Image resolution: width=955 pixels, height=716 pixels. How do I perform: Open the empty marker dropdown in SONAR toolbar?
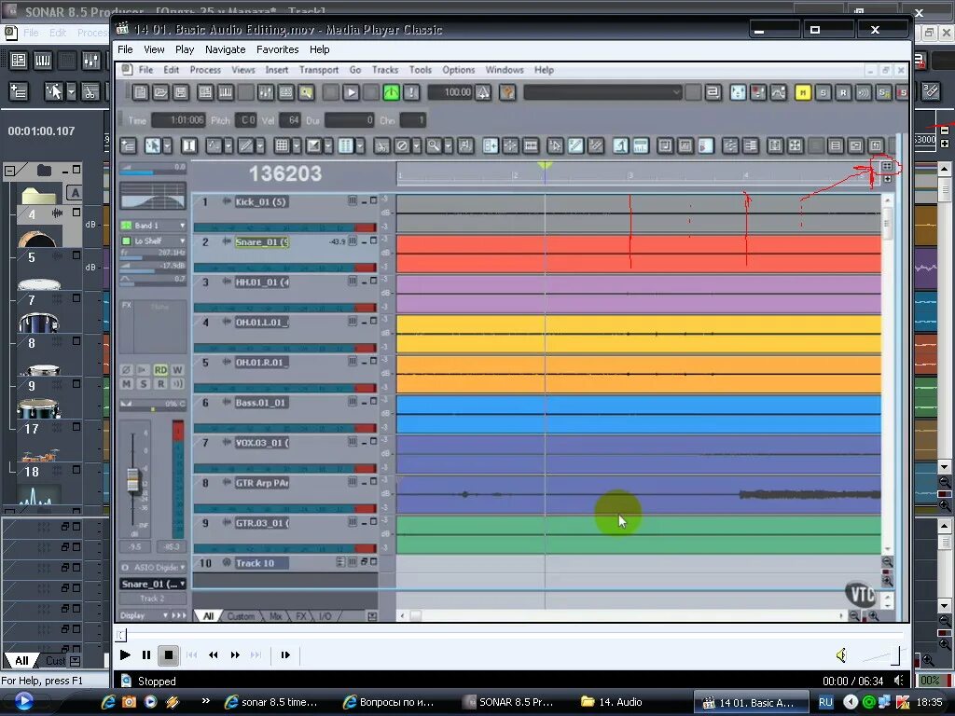tap(602, 92)
